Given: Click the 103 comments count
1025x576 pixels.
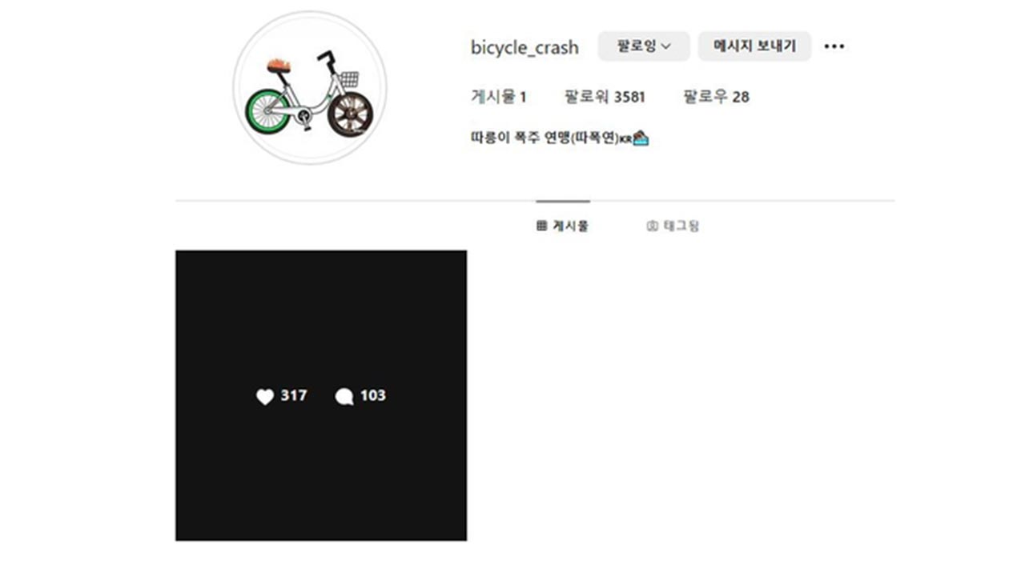Looking at the screenshot, I should click(373, 395).
